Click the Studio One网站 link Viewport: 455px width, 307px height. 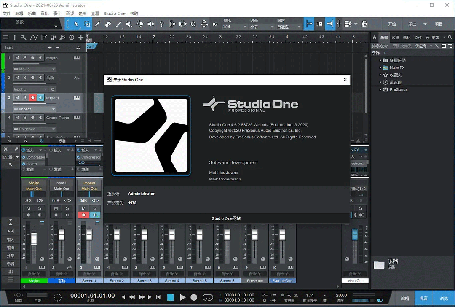click(226, 218)
